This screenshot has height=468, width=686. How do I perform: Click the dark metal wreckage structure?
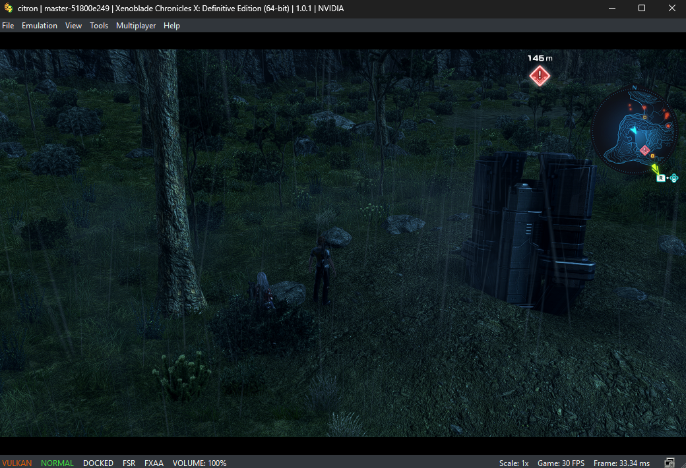coord(530,232)
